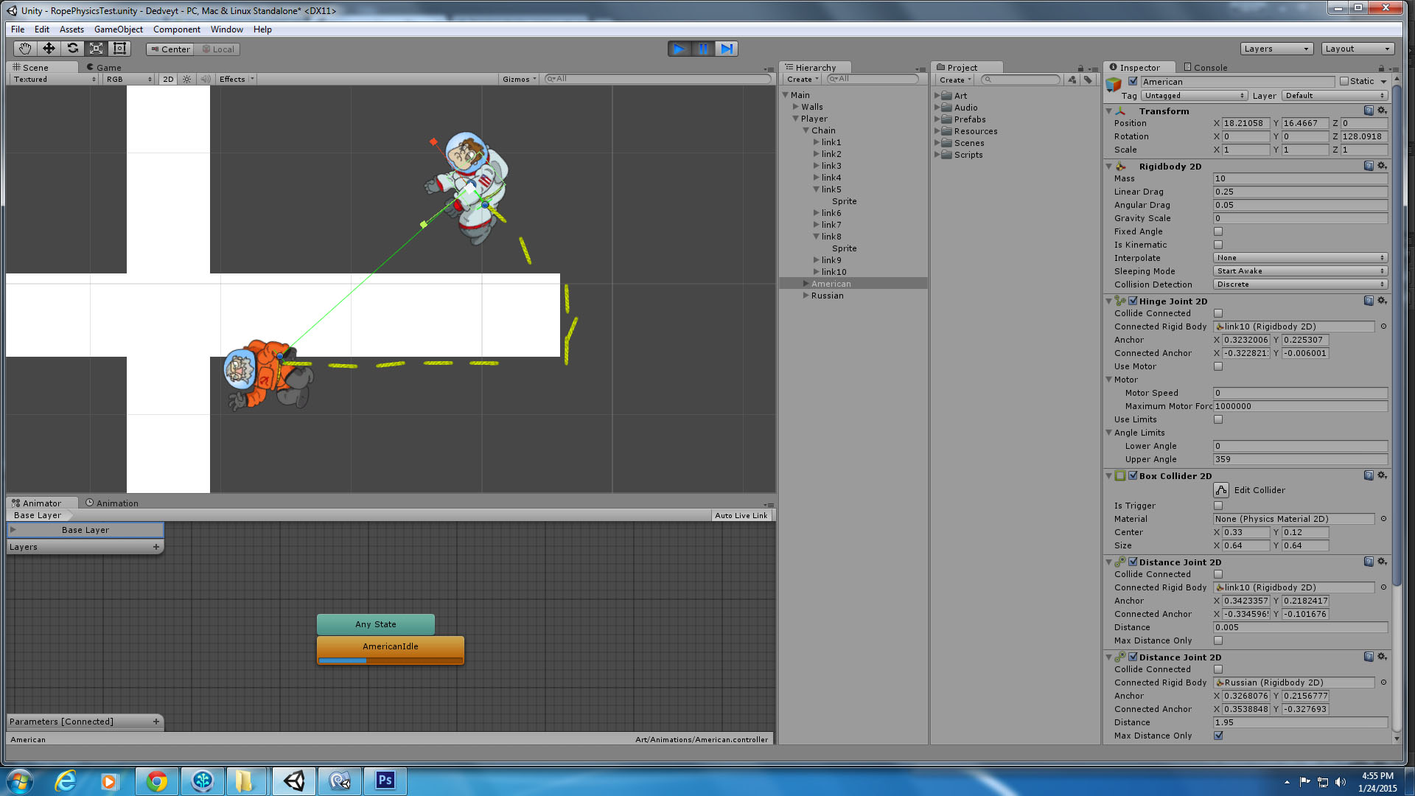Click the Hierarchy Create button
Viewport: 1415px width, 796px height.
click(802, 80)
